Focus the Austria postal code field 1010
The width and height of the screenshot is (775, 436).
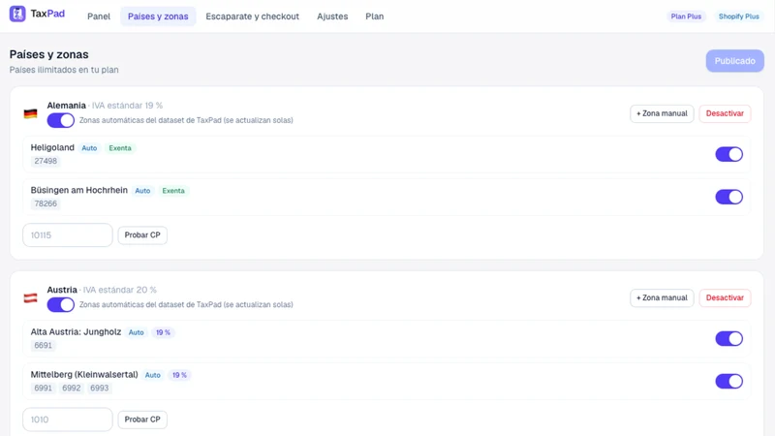pos(68,420)
